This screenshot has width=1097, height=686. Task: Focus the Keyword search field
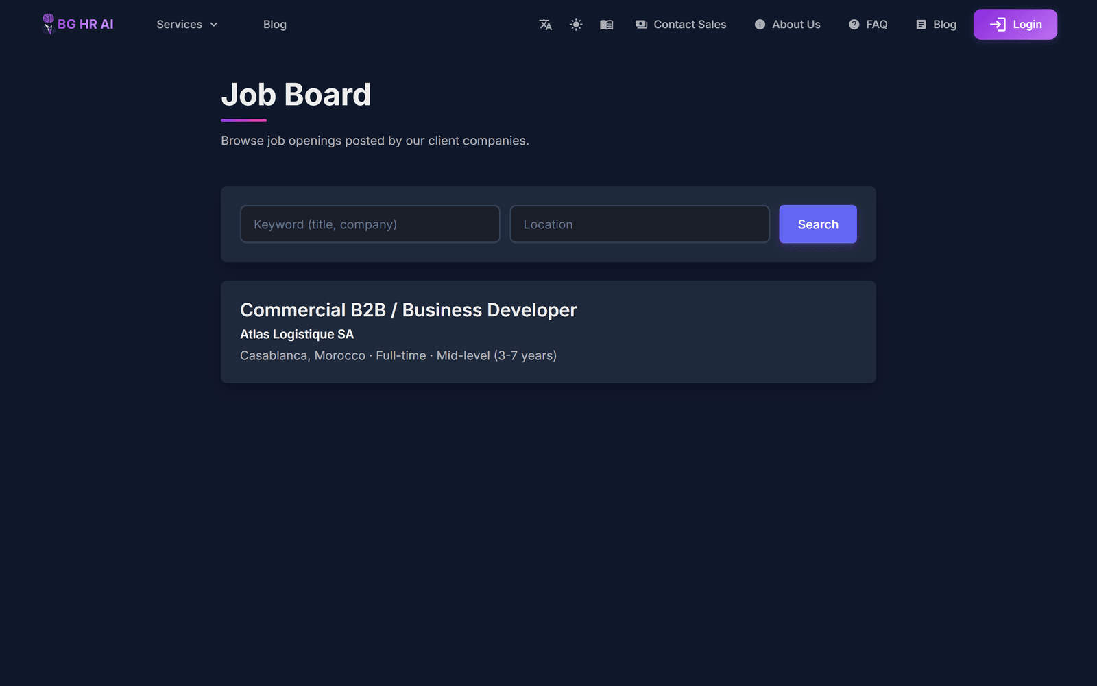tap(370, 224)
